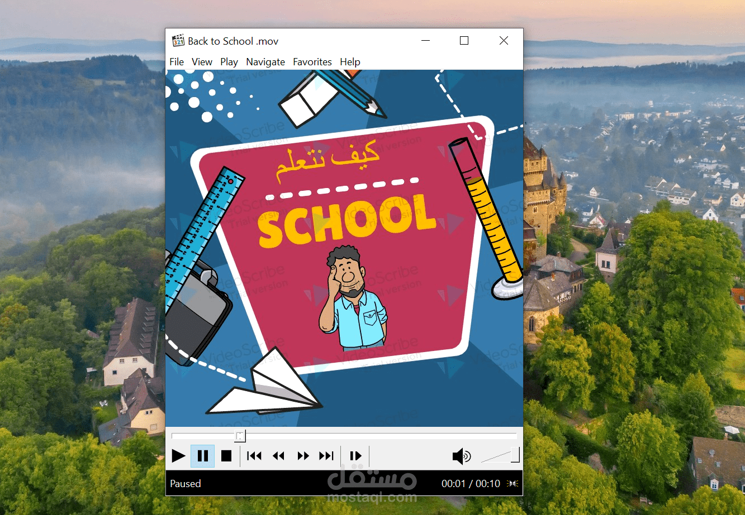745x515 pixels.
Task: Maximize the player window
Action: tap(464, 41)
